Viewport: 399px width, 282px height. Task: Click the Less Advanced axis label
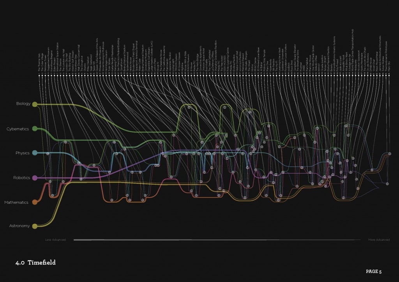55,240
